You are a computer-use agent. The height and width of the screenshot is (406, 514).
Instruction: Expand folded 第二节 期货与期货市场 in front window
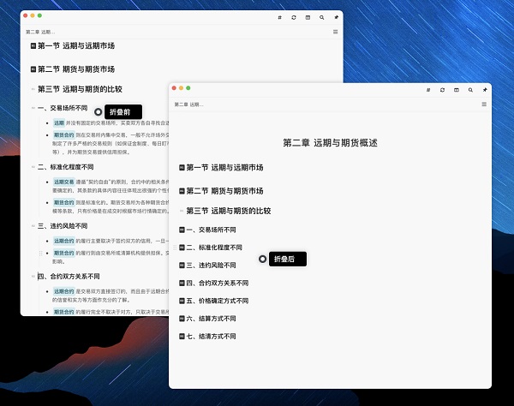[182, 191]
